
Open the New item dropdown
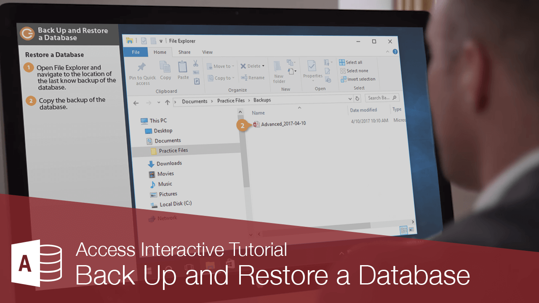291,62
